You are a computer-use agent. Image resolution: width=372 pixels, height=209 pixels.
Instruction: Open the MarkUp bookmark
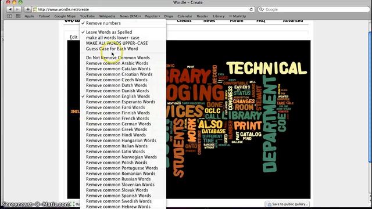coord(238,16)
